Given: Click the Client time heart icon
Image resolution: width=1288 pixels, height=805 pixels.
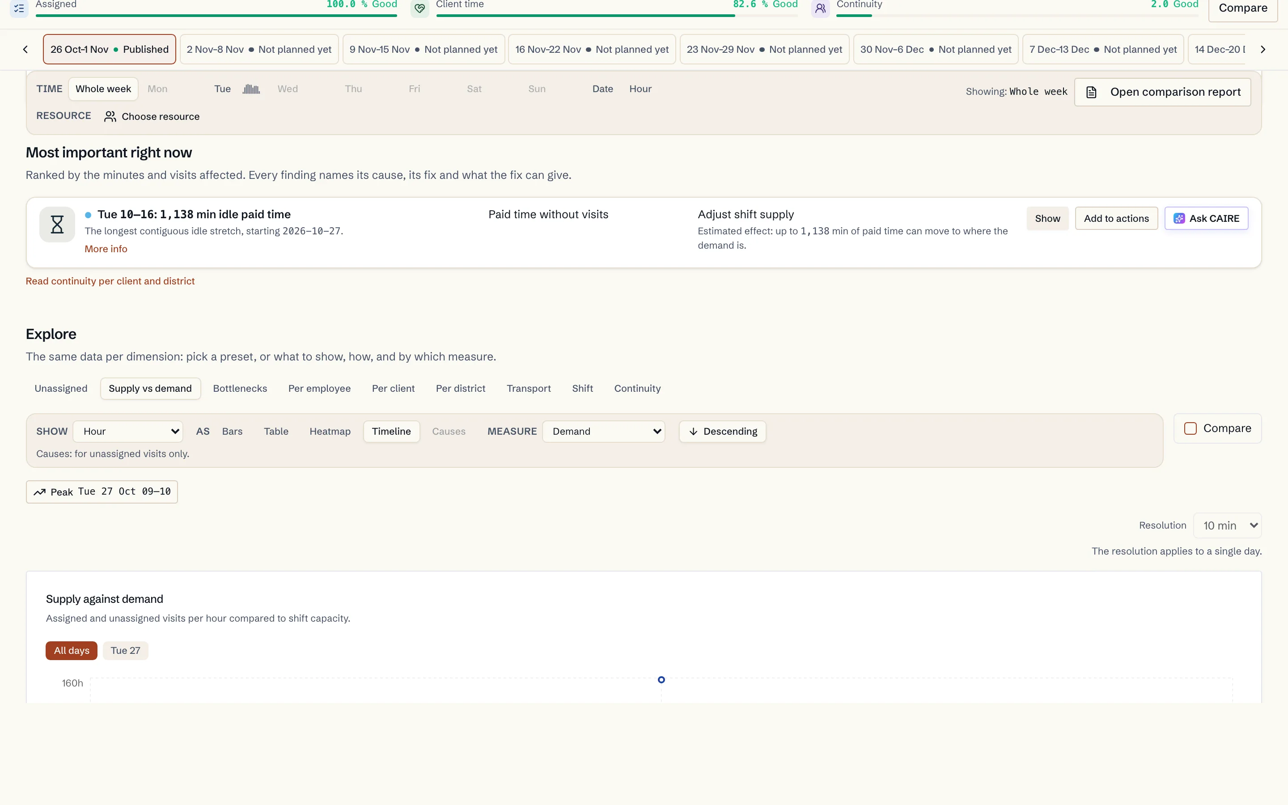Looking at the screenshot, I should point(420,8).
